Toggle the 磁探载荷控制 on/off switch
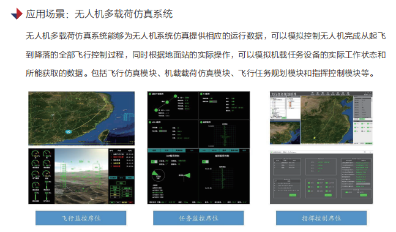 point(205,162)
